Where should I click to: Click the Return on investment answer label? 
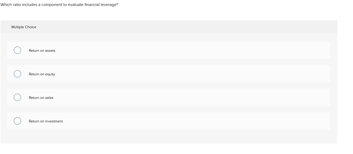click(x=46, y=121)
